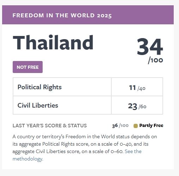Screen dimensions: 179x176
Task: Click the /60 denominator in Civil Liberties
Action: tap(142, 107)
